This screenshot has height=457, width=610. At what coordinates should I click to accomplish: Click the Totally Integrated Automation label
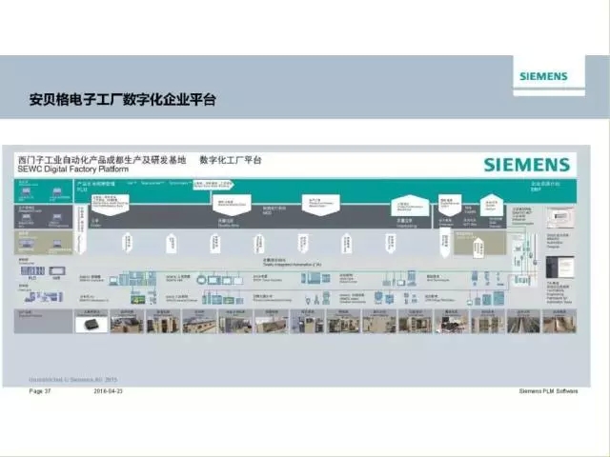293,265
